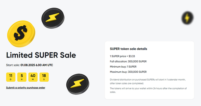Click the Maximum buy 300,000 SUPER line
The height and width of the screenshot is (106, 201).
(128, 72)
